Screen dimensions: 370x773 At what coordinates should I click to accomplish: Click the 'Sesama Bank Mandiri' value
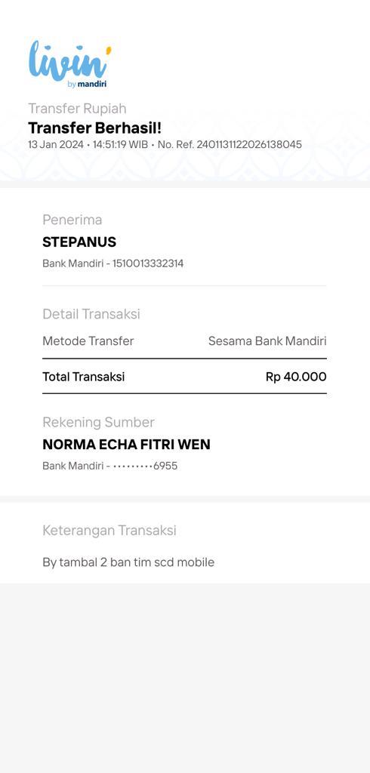coord(267,341)
